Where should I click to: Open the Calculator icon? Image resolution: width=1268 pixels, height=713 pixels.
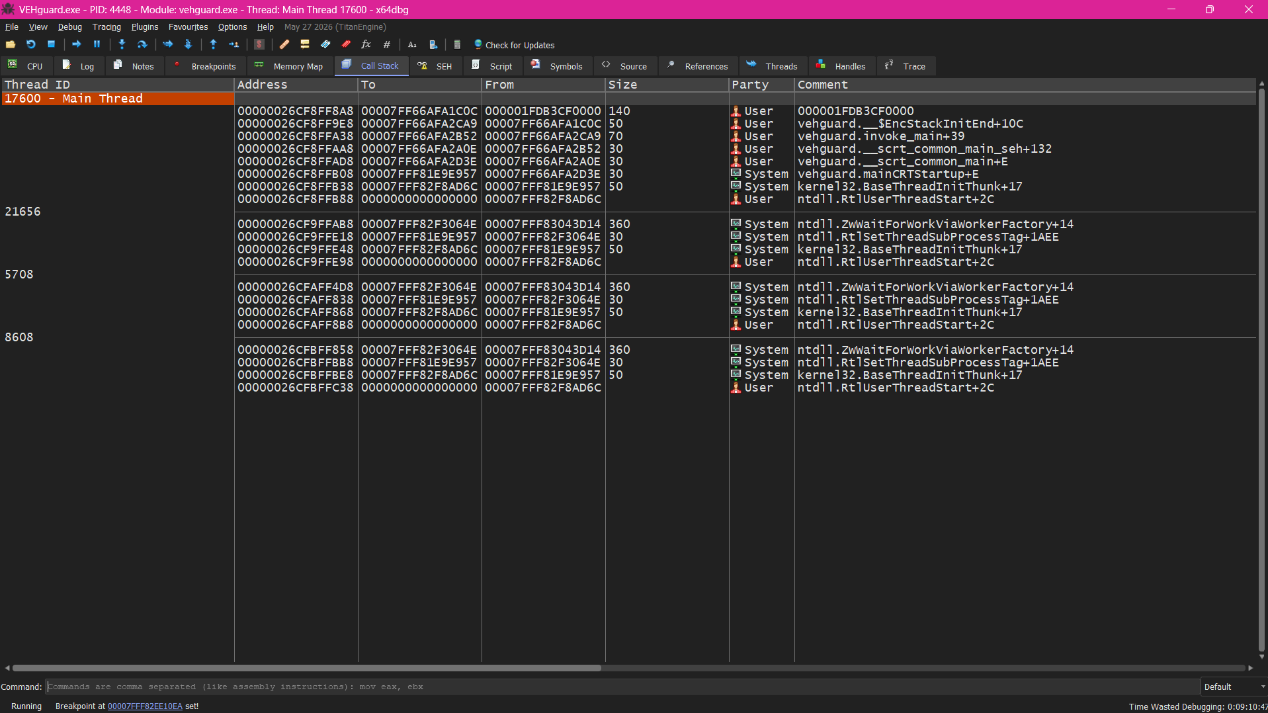pyautogui.click(x=457, y=44)
